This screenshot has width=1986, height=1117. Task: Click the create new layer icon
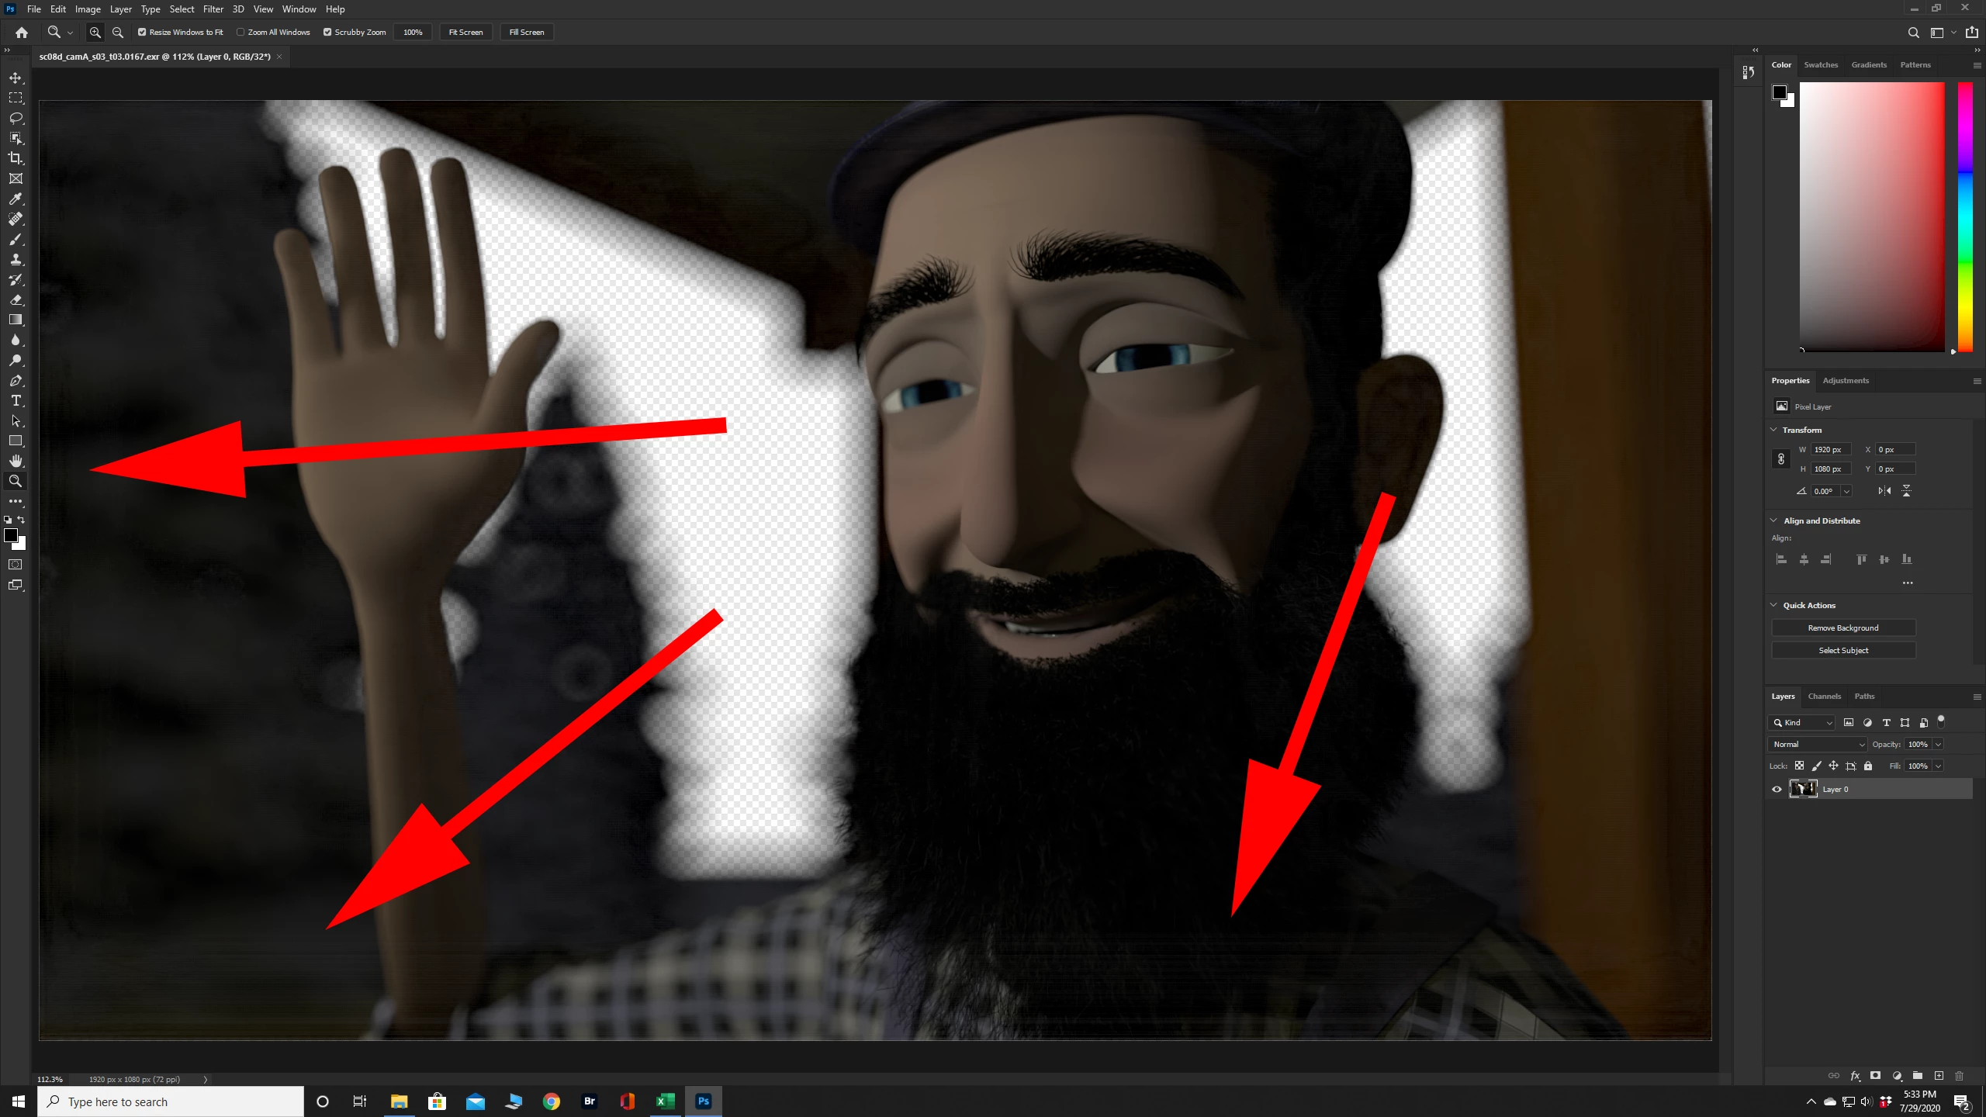[x=1939, y=1076]
